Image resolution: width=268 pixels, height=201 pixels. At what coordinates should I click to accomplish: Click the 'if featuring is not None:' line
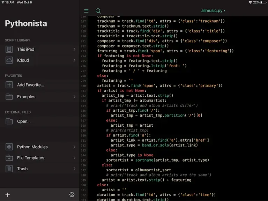(125, 56)
